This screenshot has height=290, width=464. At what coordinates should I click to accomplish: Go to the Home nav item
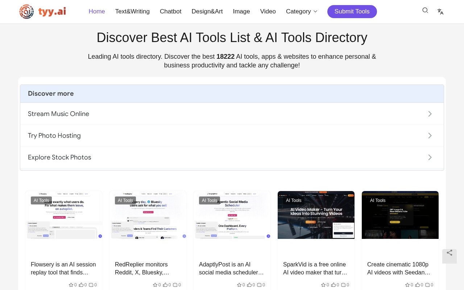(x=97, y=12)
